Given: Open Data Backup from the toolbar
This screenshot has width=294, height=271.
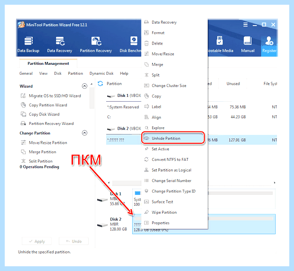Looking at the screenshot, I should [x=28, y=45].
